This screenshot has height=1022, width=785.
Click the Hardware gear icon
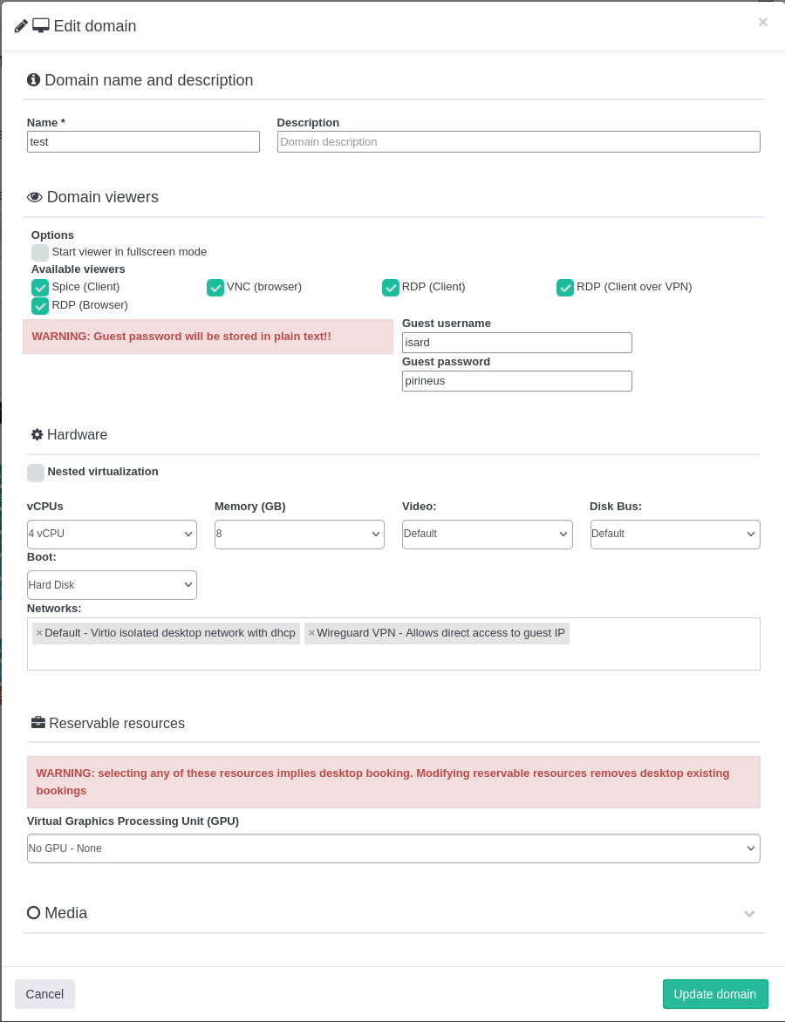37,434
